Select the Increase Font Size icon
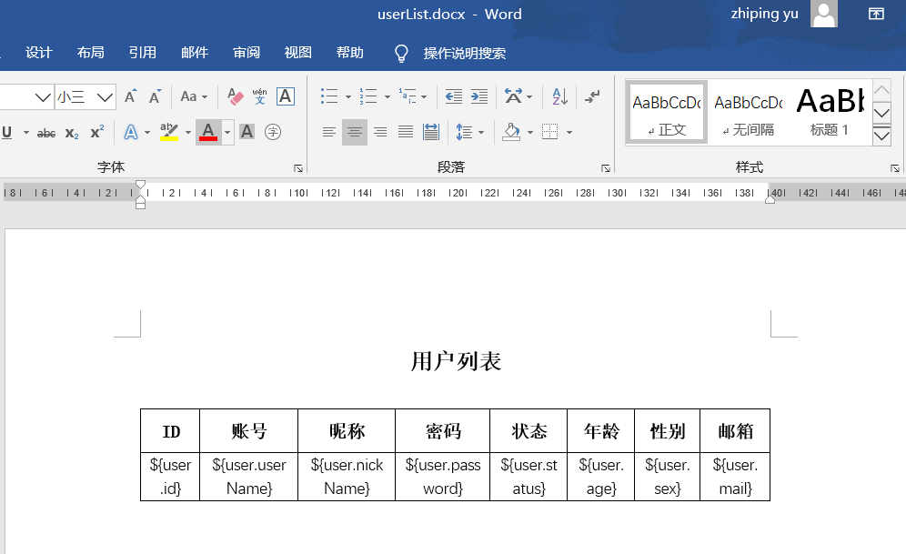The image size is (906, 554). click(x=132, y=95)
